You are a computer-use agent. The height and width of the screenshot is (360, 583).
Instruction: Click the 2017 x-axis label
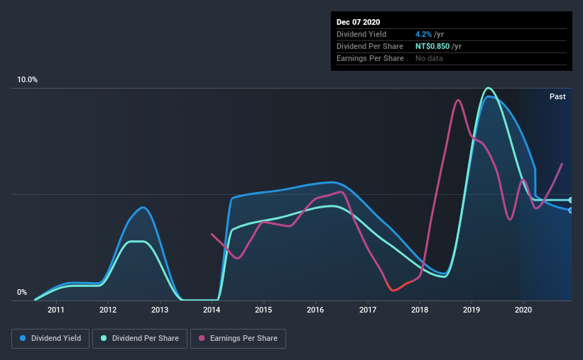click(x=368, y=310)
